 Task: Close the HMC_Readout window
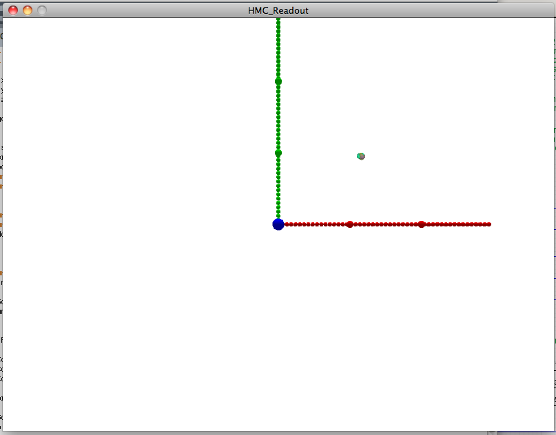(x=13, y=10)
